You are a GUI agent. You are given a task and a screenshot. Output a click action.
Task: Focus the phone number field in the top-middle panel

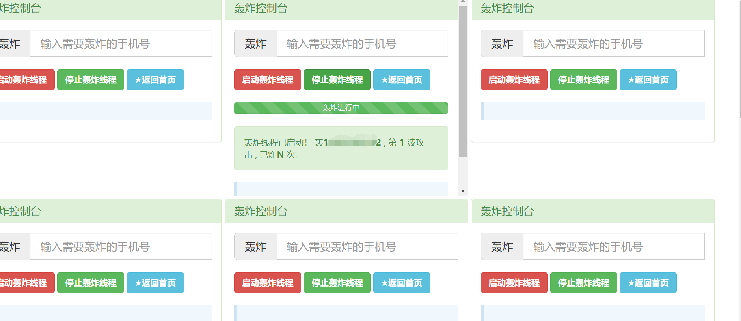coord(362,43)
